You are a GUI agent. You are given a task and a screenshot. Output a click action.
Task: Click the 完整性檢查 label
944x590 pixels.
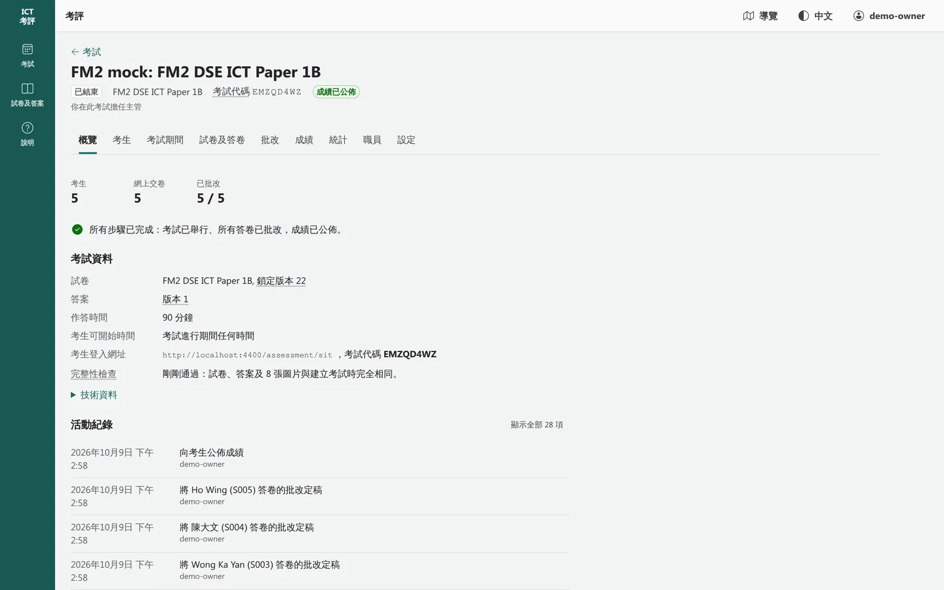coord(94,374)
